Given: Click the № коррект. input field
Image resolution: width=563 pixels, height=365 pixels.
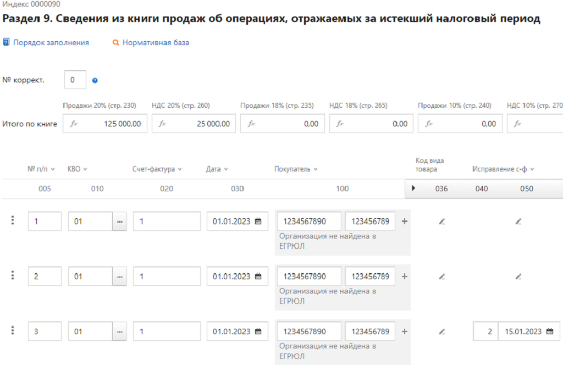Looking at the screenshot, I should [75, 80].
